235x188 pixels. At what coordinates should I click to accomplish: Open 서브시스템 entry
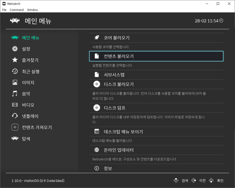156,75
